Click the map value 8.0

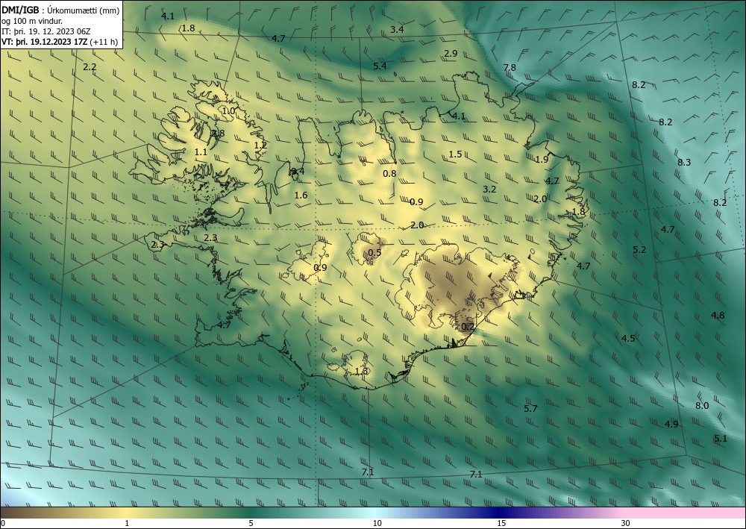coord(702,406)
